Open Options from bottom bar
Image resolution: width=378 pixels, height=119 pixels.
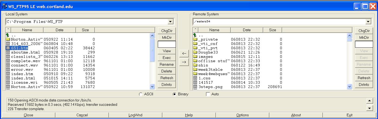coord(242,115)
